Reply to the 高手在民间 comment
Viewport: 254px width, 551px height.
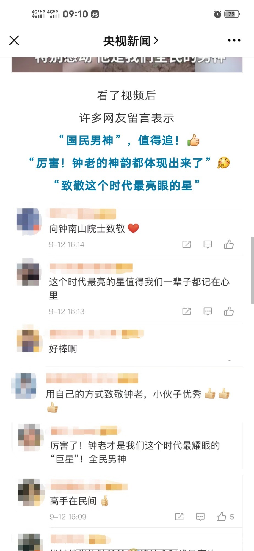[x=200, y=517]
